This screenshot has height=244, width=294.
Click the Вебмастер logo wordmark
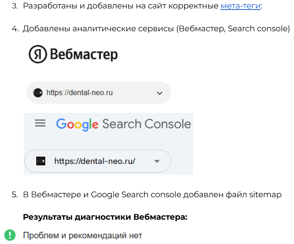[x=83, y=55]
